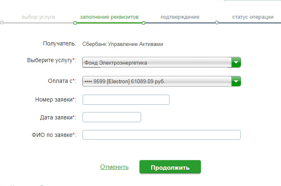Focus the 'Номер заявки' input field
This screenshot has height=186, width=281.
pyautogui.click(x=126, y=100)
